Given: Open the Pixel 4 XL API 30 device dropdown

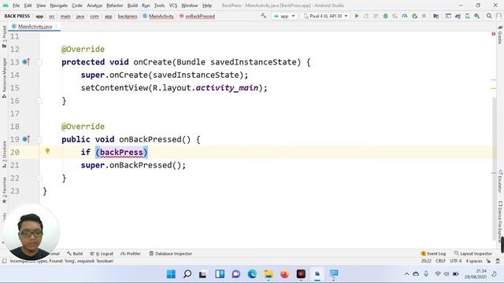Looking at the screenshot, I should [x=325, y=16].
